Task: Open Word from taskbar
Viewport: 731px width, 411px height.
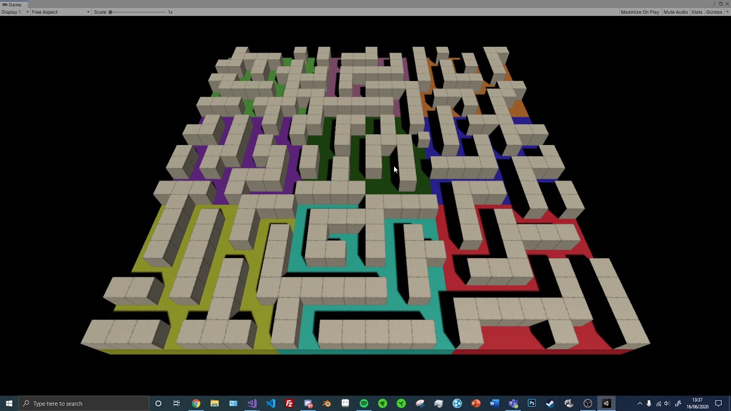Action: (495, 404)
